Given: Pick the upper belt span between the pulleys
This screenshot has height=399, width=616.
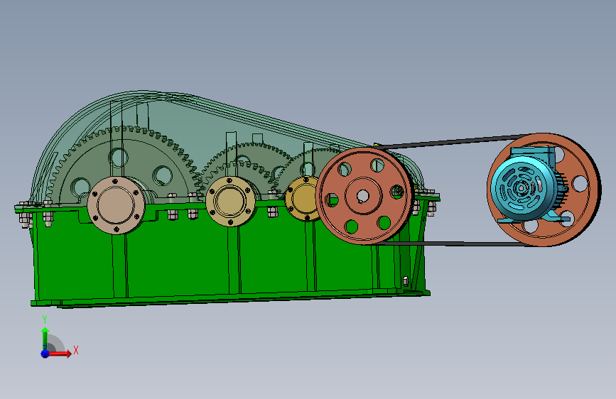Looking at the screenshot, I should (452, 142).
